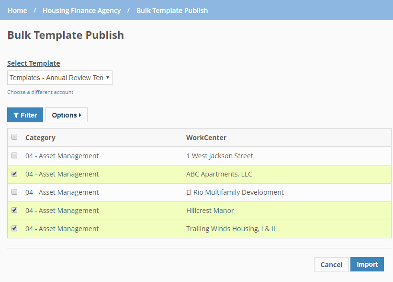The width and height of the screenshot is (393, 282).
Task: Click the Housing Finance Agency breadcrumb
Action: (81, 10)
